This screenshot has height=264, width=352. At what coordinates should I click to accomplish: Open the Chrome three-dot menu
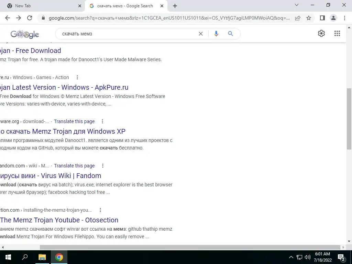pyautogui.click(x=344, y=18)
